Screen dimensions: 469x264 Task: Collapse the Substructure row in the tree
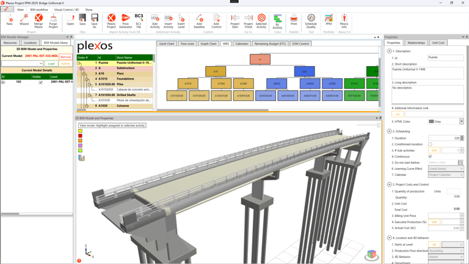tap(81, 68)
